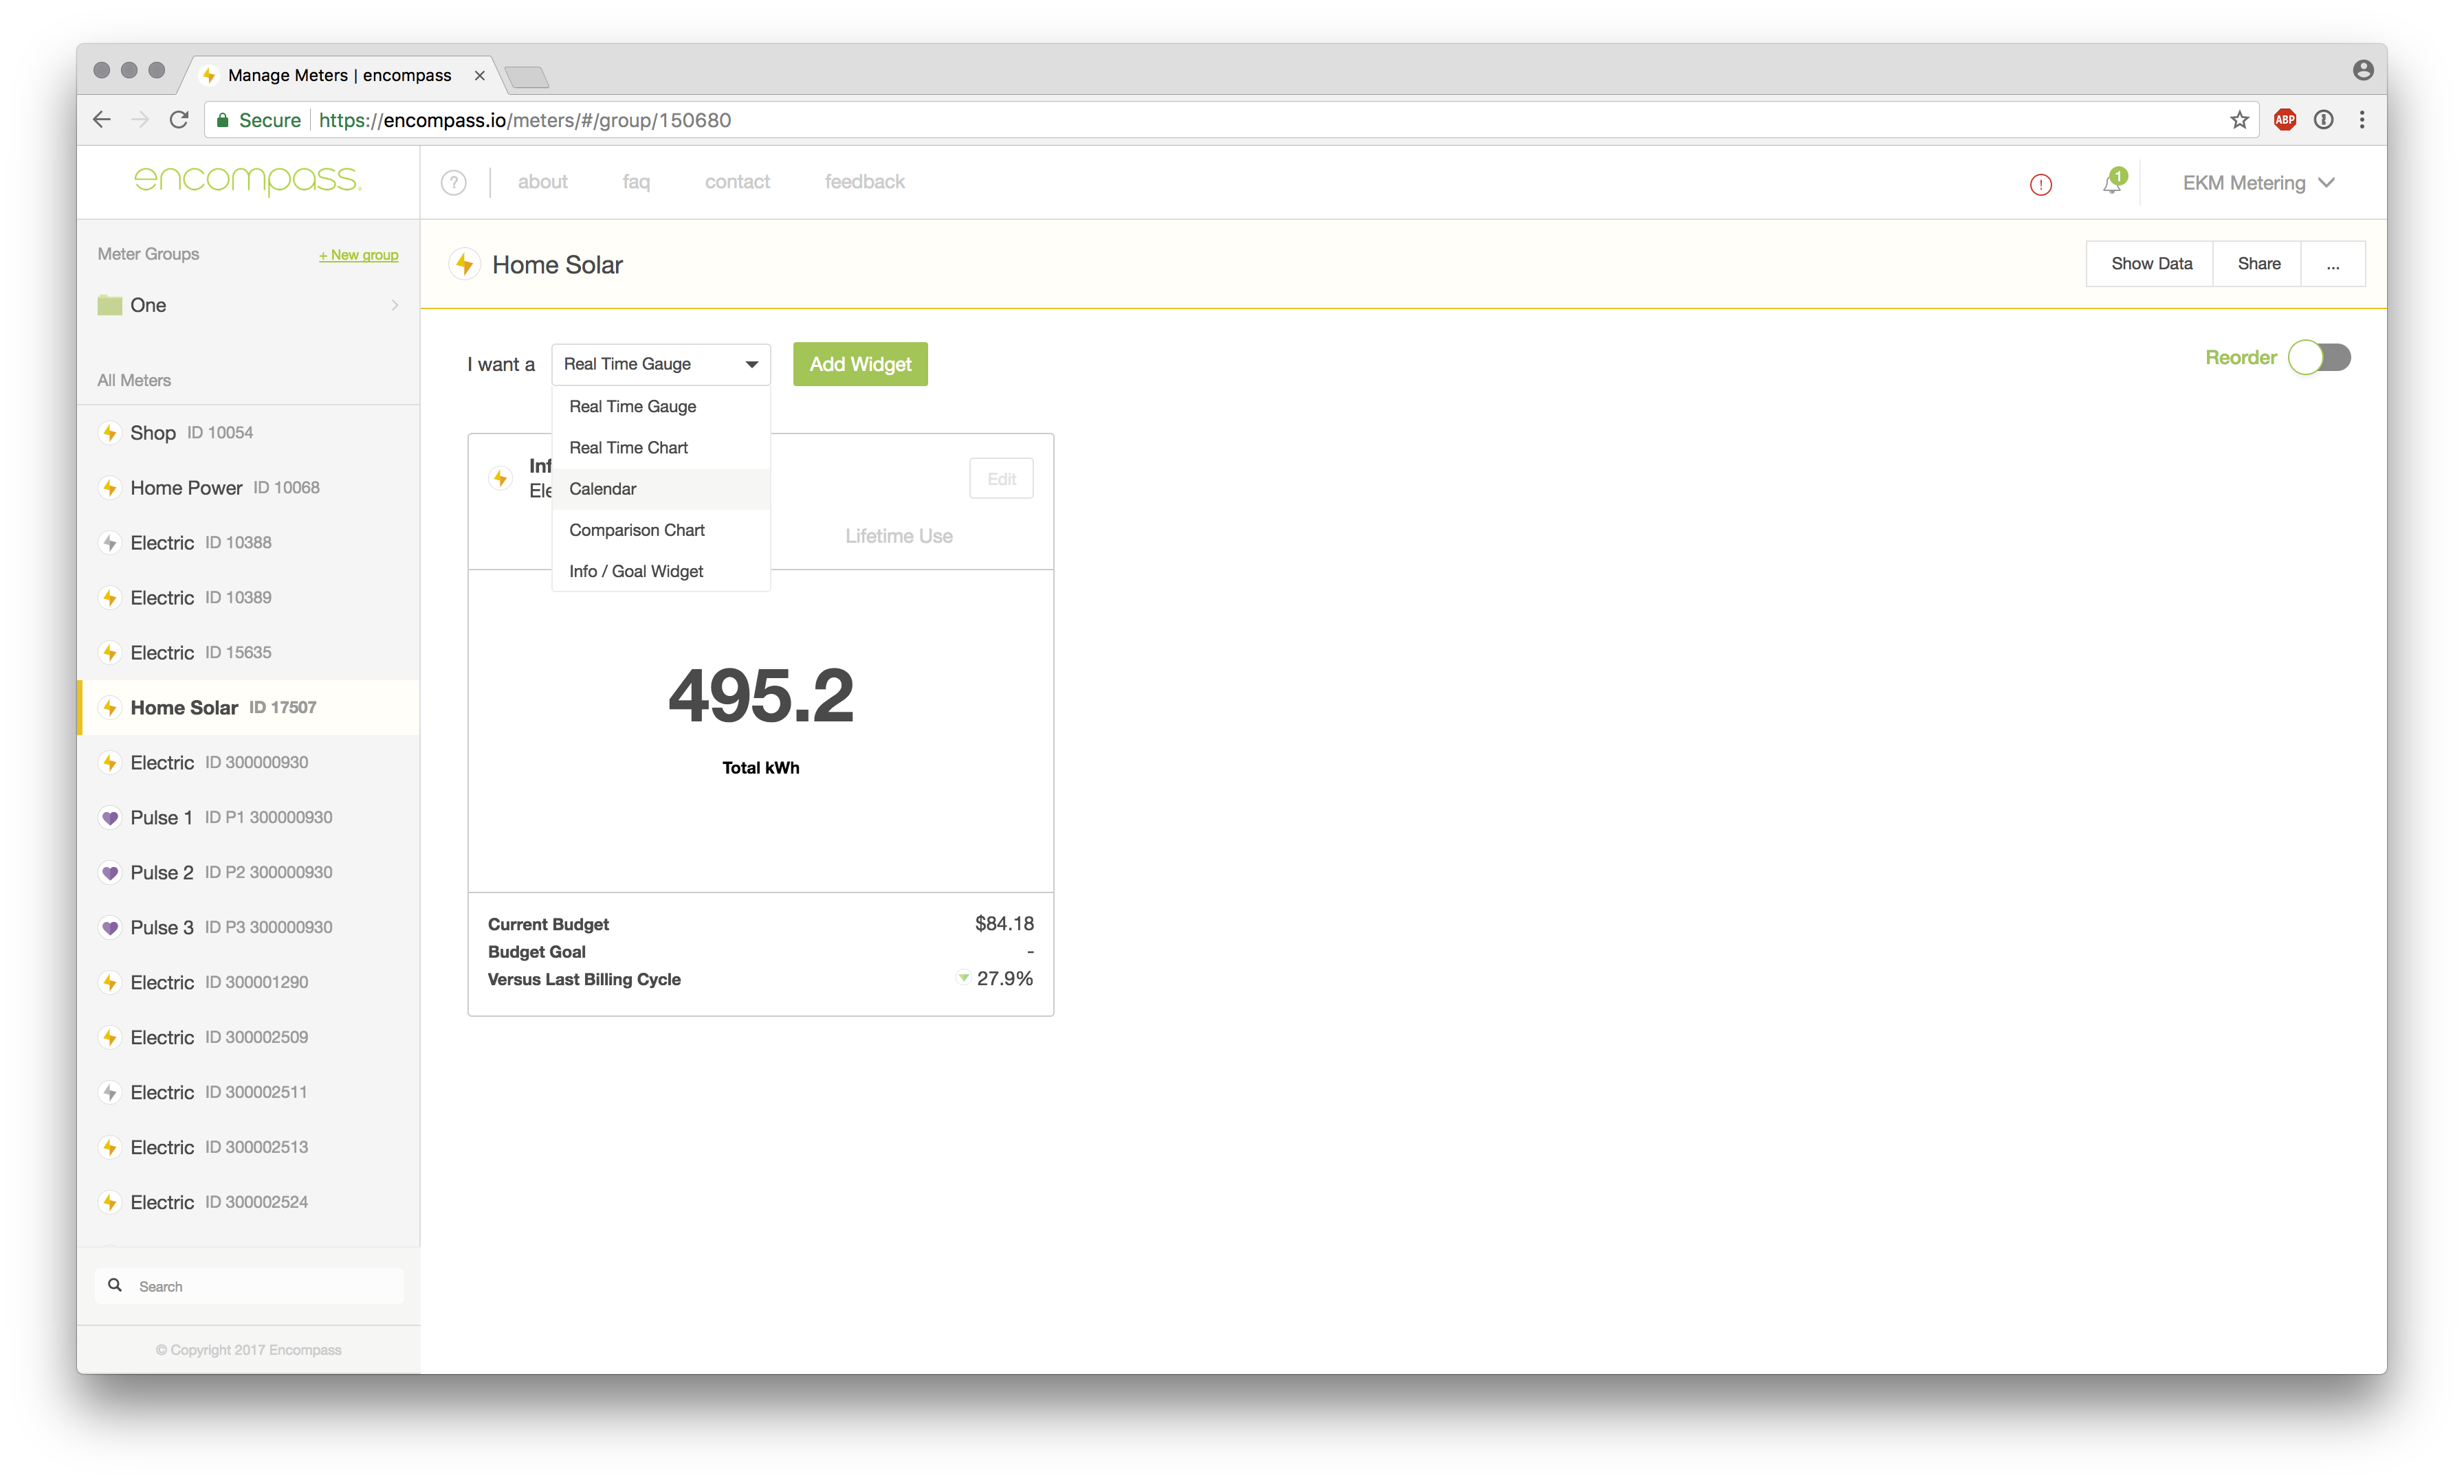Switch to the Lifetime Use tab
Screen dimensions: 2464x1484
point(898,536)
